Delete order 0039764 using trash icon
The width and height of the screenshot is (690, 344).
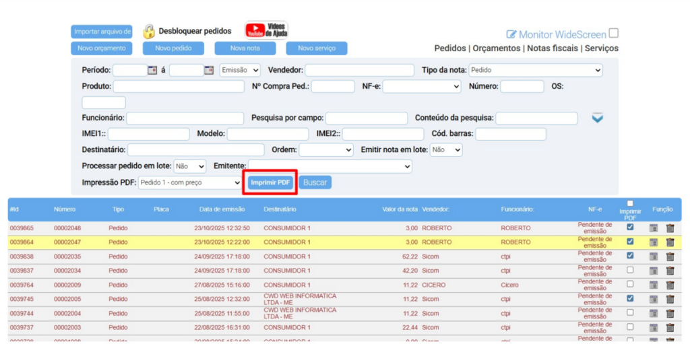coord(670,285)
